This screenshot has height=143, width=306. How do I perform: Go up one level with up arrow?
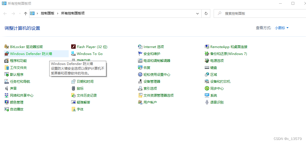(25, 14)
